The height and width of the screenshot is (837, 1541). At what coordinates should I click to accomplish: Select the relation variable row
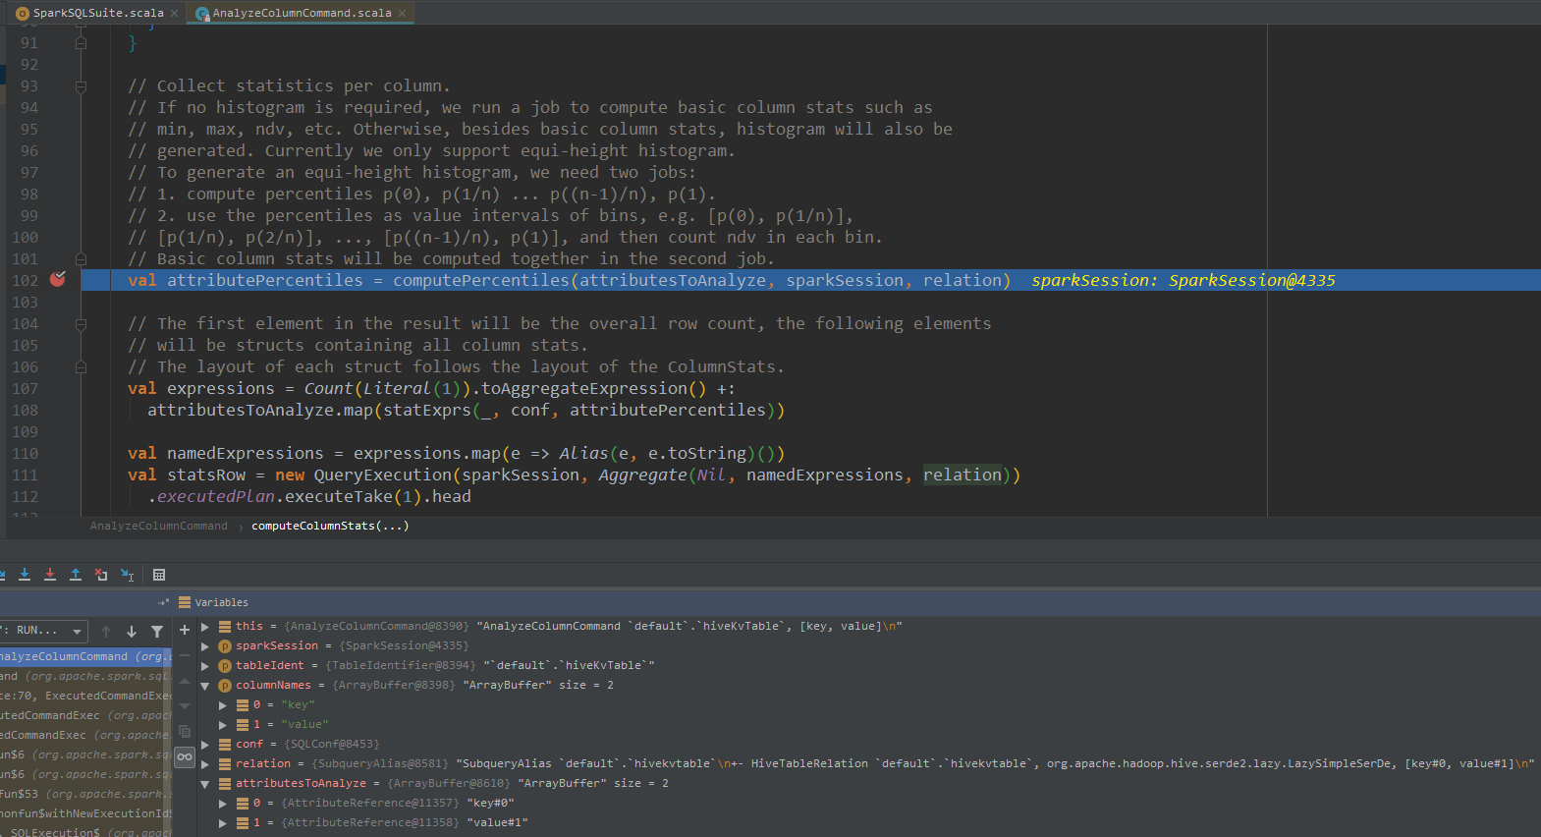[868, 764]
